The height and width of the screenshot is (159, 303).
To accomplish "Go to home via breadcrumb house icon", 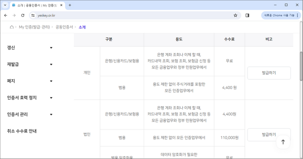I will 12,27.
